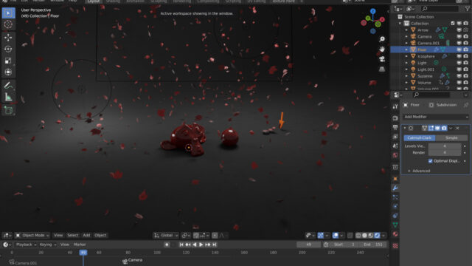Image resolution: width=472 pixels, height=266 pixels.
Task: Open the Keying dropdown in timeline
Action: [x=47, y=245]
